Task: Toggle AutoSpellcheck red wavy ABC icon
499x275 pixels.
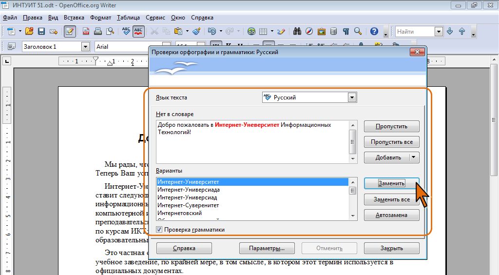Action: coord(138,31)
